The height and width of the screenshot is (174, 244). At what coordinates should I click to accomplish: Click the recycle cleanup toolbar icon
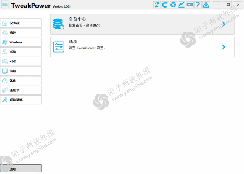(x=173, y=5)
